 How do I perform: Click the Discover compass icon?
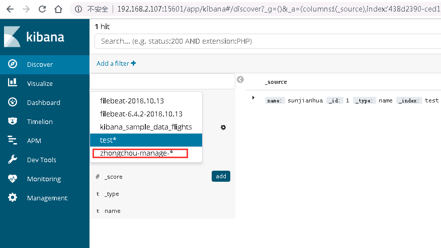click(x=13, y=64)
